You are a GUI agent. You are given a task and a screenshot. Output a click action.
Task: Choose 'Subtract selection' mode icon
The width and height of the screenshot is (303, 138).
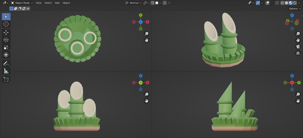pyautogui.click(x=20, y=9)
